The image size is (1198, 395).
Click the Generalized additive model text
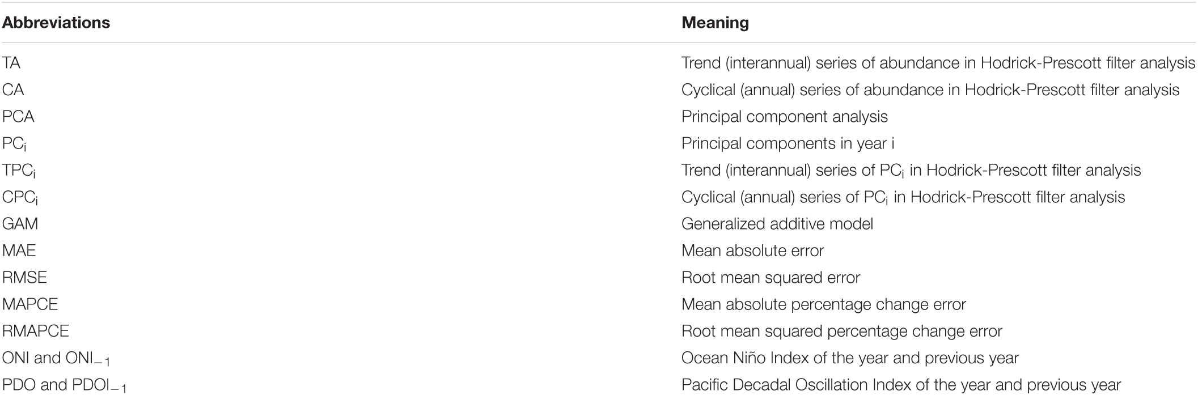click(777, 224)
